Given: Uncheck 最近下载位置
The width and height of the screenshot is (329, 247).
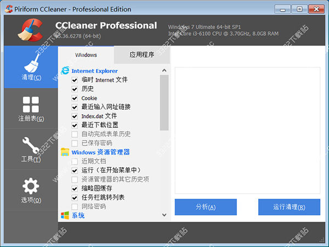Looking at the screenshot, I should 75,125.
